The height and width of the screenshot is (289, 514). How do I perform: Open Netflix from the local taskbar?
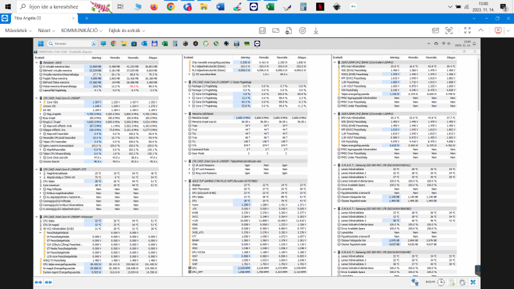pos(320,6)
